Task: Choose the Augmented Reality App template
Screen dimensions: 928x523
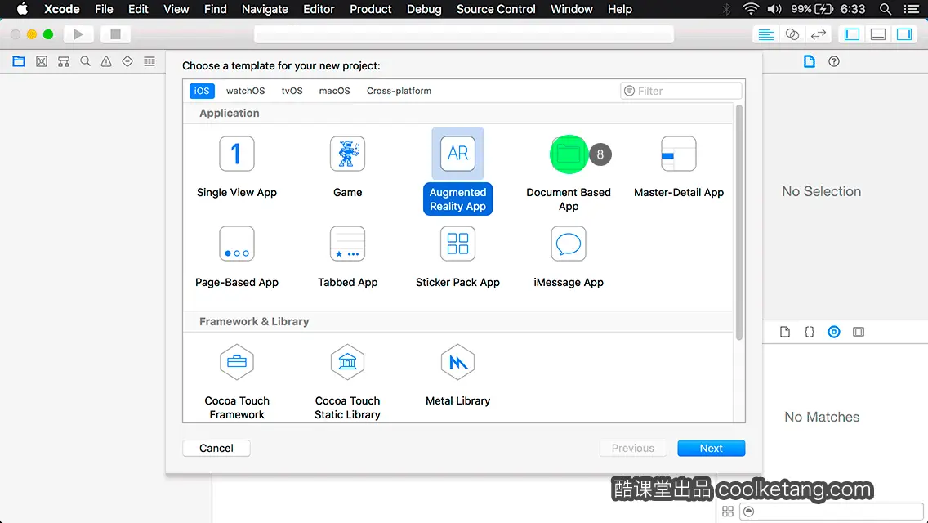Action: pyautogui.click(x=457, y=172)
